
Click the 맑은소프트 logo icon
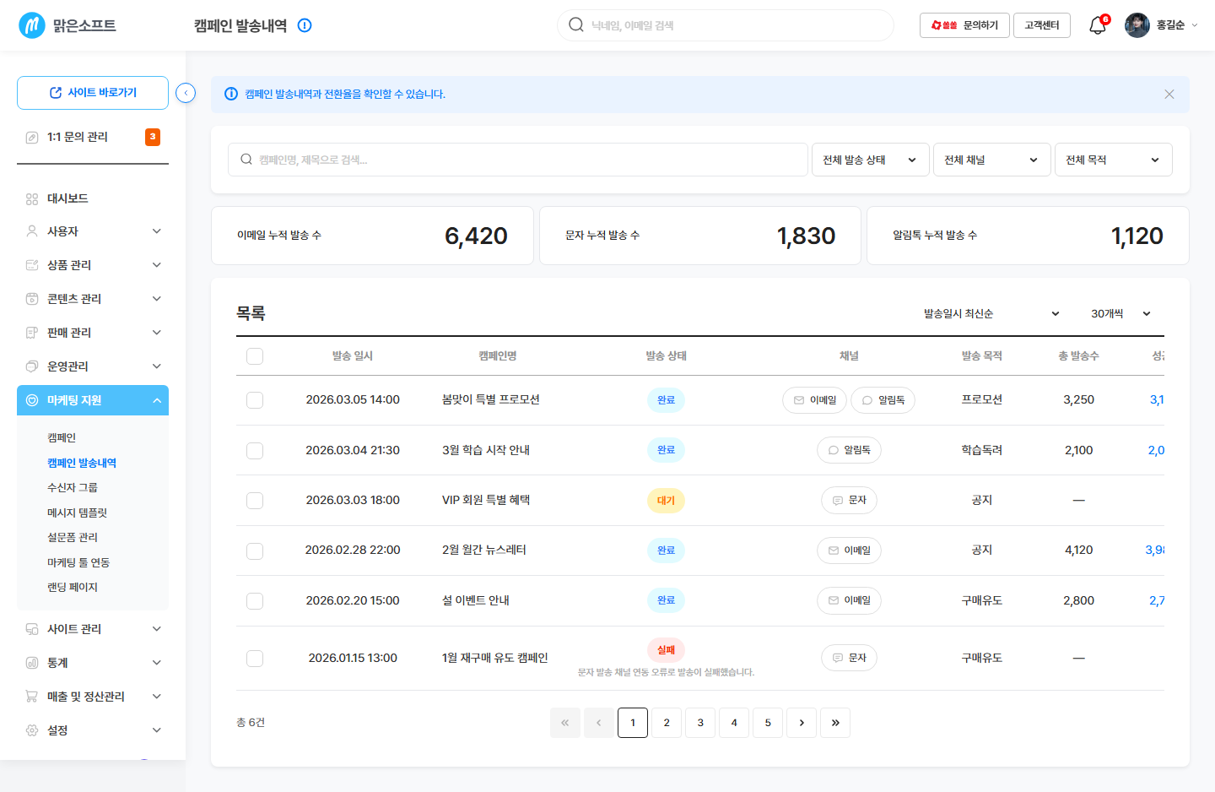point(32,25)
